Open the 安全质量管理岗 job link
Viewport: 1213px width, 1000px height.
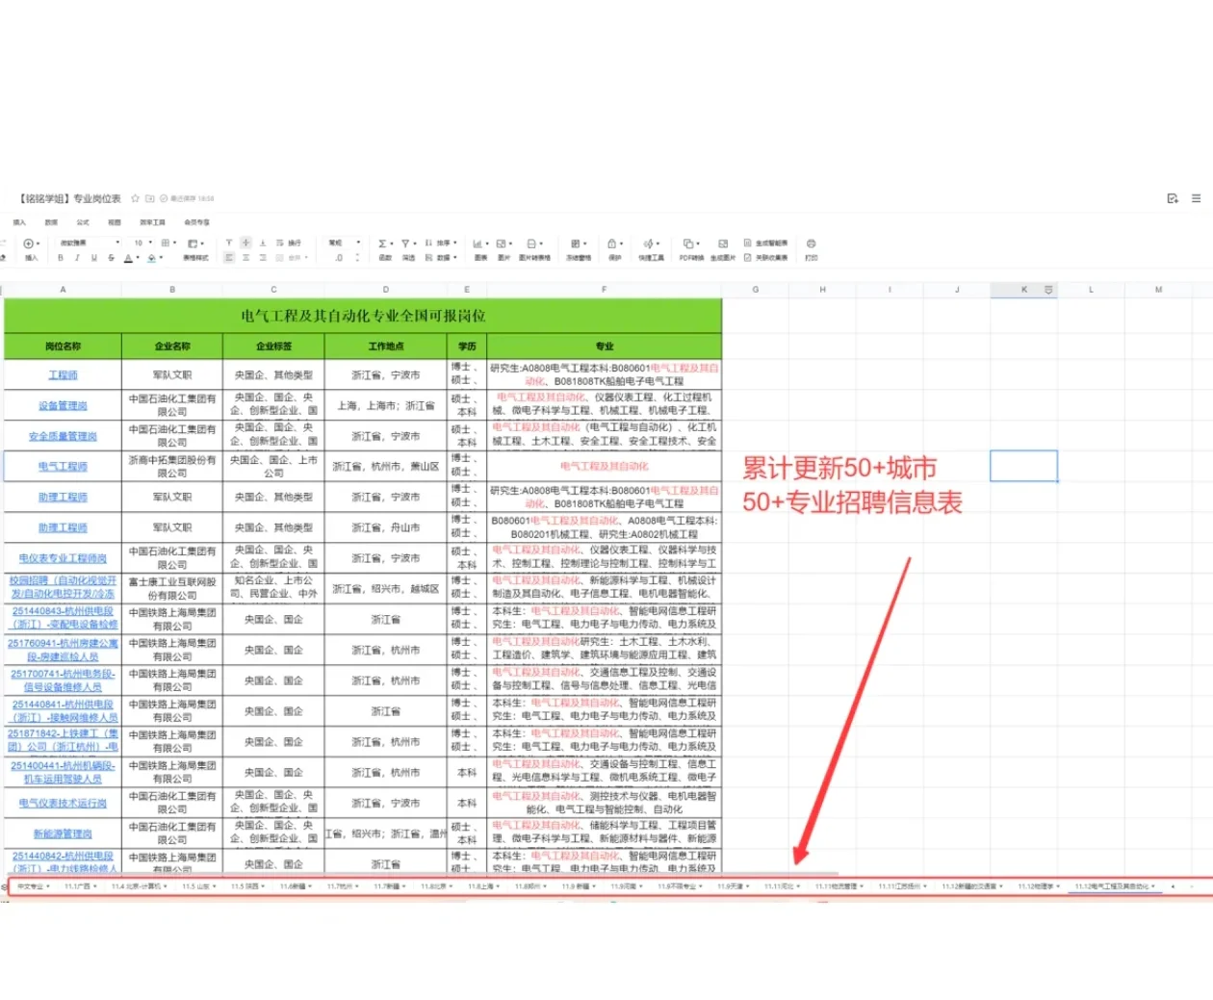63,436
